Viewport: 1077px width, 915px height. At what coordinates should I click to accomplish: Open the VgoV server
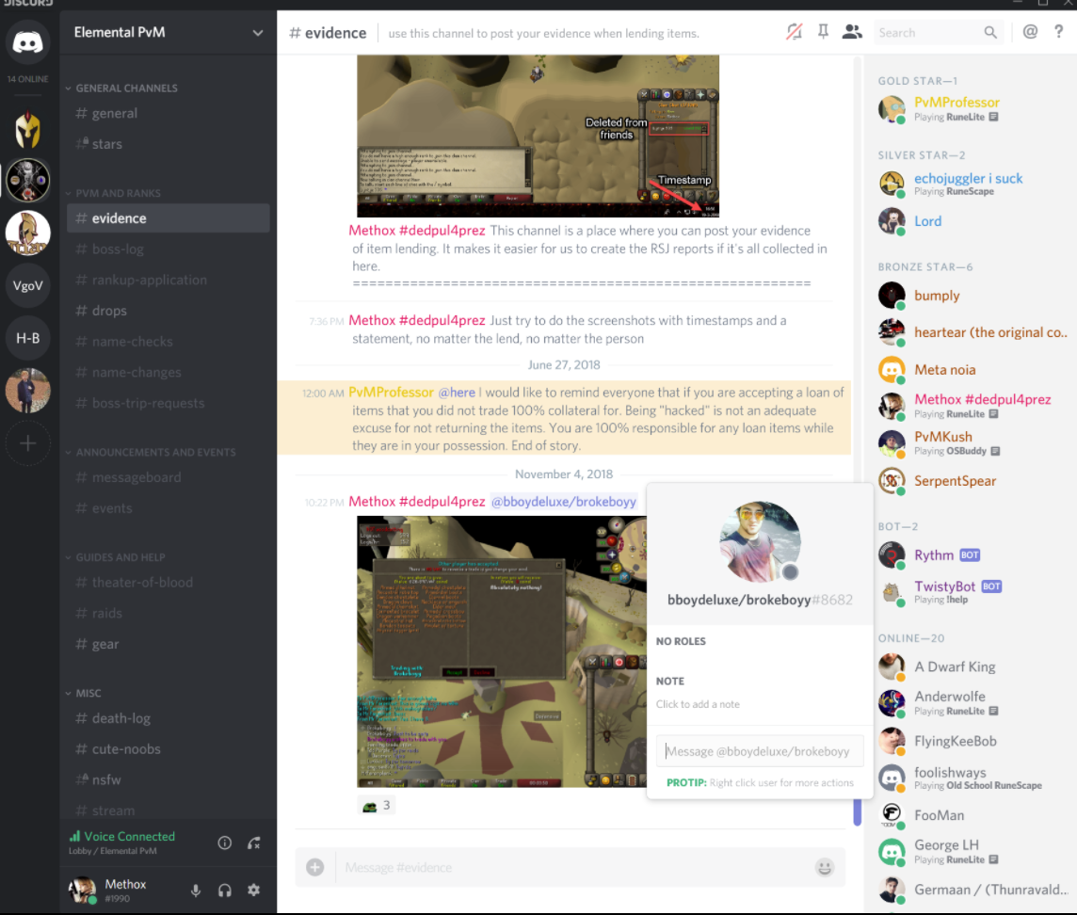[27, 286]
